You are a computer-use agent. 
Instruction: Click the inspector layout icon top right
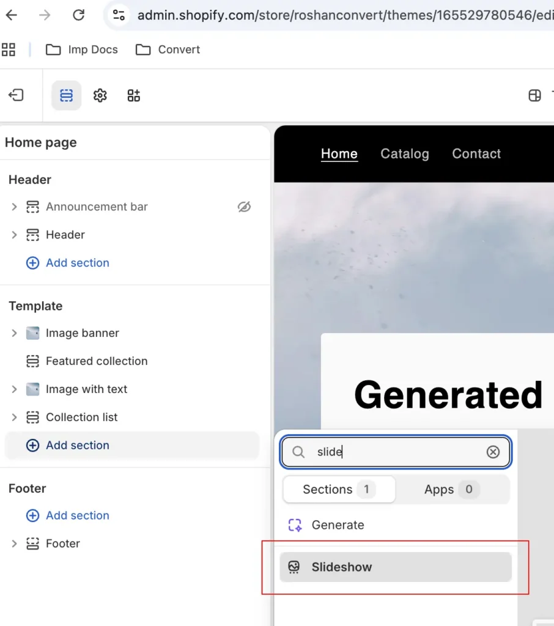pyautogui.click(x=534, y=95)
